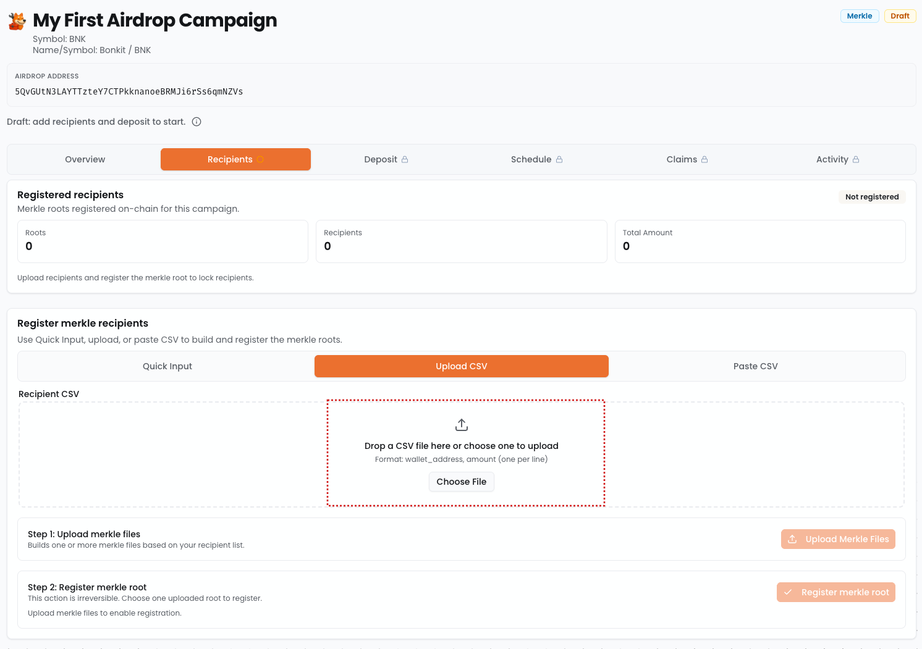Image resolution: width=922 pixels, height=649 pixels.
Task: Click the status circle icon on Recipients tab
Action: pos(260,159)
